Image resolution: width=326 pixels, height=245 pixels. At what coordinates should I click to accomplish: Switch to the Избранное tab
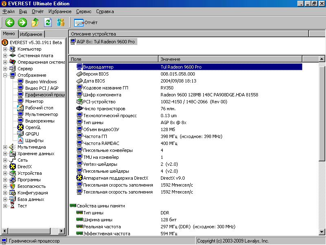[31, 34]
